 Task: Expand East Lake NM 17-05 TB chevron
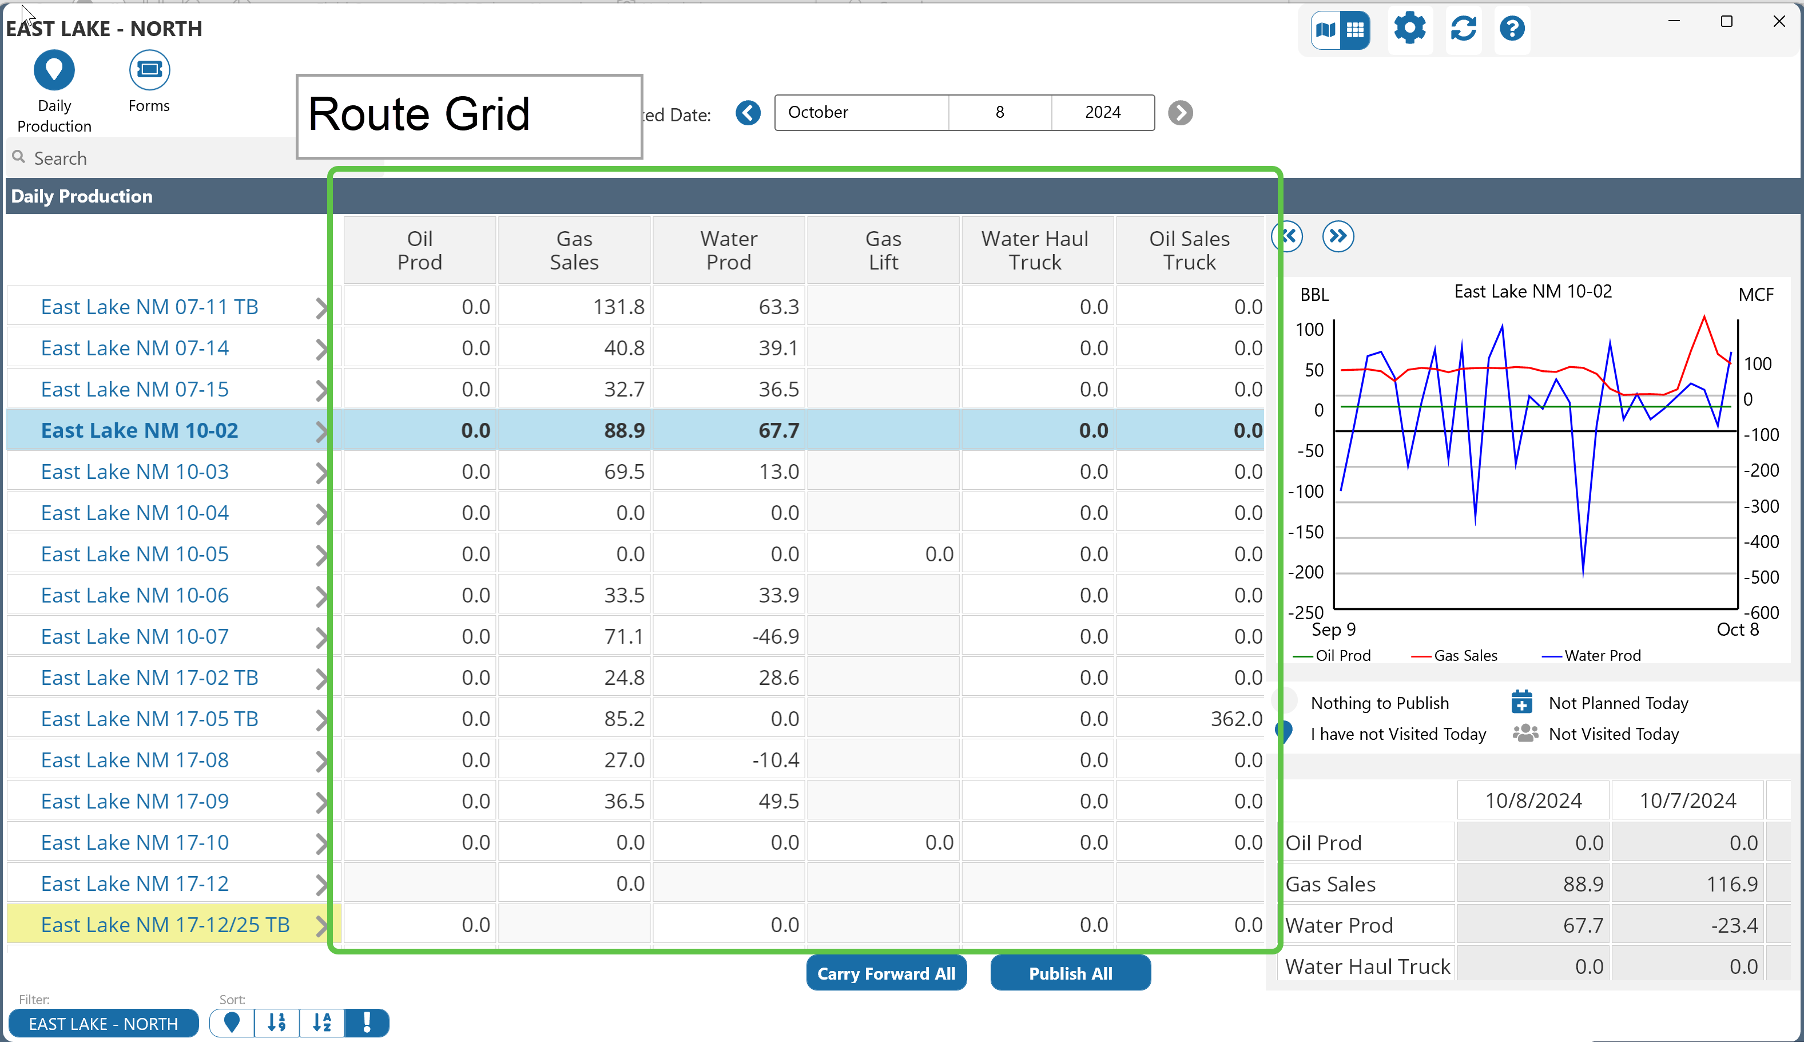pos(321,720)
